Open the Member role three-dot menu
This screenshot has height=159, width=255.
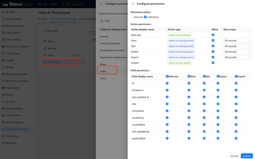pos(83,48)
